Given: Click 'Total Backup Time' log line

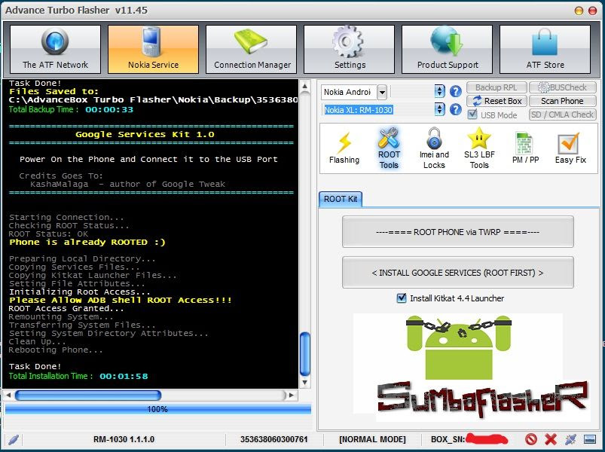Looking at the screenshot, I should click(71, 109).
